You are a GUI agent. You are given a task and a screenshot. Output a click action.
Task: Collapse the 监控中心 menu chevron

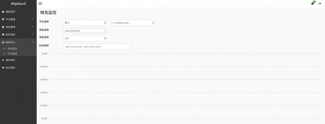(x=33, y=42)
